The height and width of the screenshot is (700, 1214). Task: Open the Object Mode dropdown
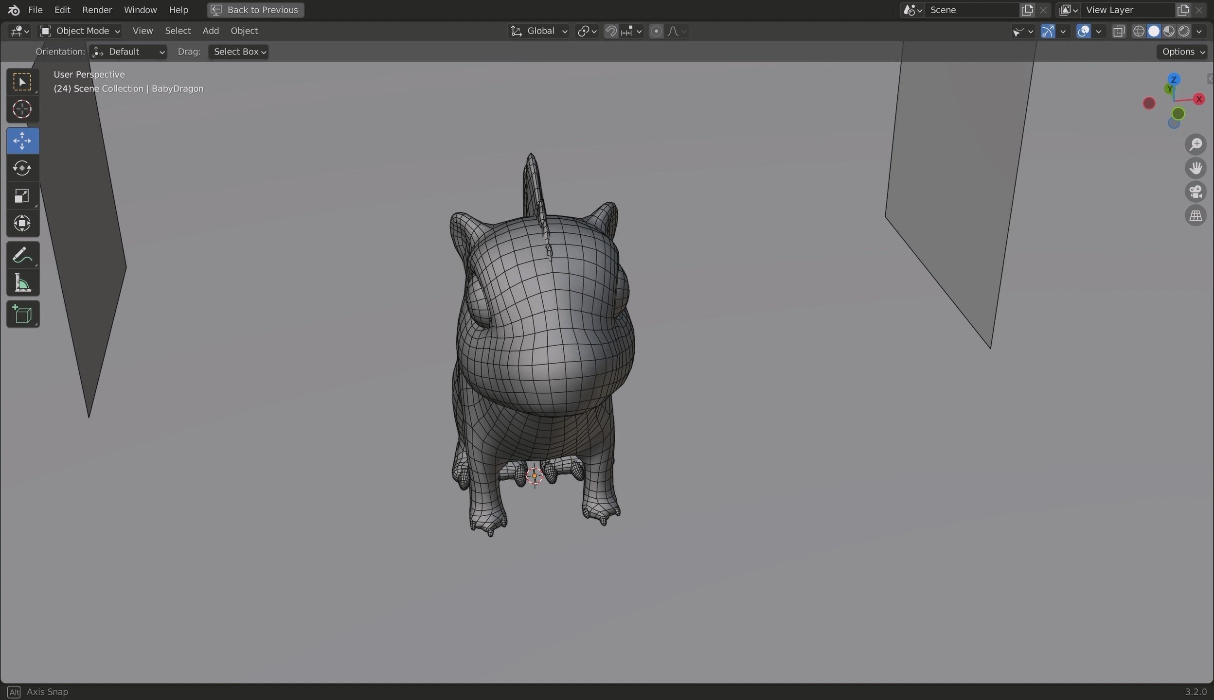coord(80,31)
